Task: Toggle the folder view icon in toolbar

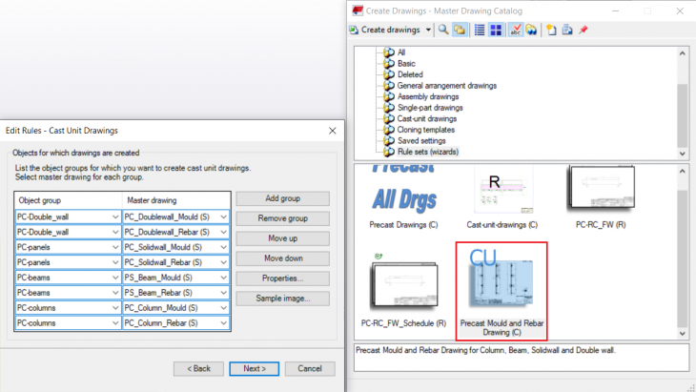Action: click(459, 30)
